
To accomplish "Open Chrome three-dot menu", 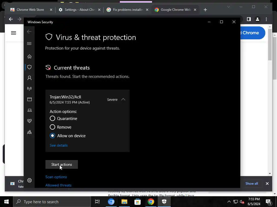I will [x=266, y=19].
